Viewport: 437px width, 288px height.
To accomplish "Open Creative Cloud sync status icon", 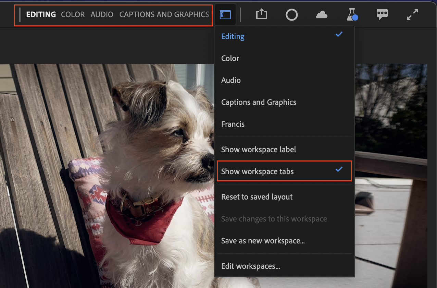I will pos(321,14).
